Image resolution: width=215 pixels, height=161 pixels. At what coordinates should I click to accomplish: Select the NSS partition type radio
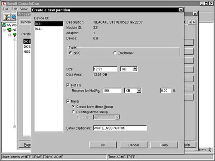click(x=71, y=53)
